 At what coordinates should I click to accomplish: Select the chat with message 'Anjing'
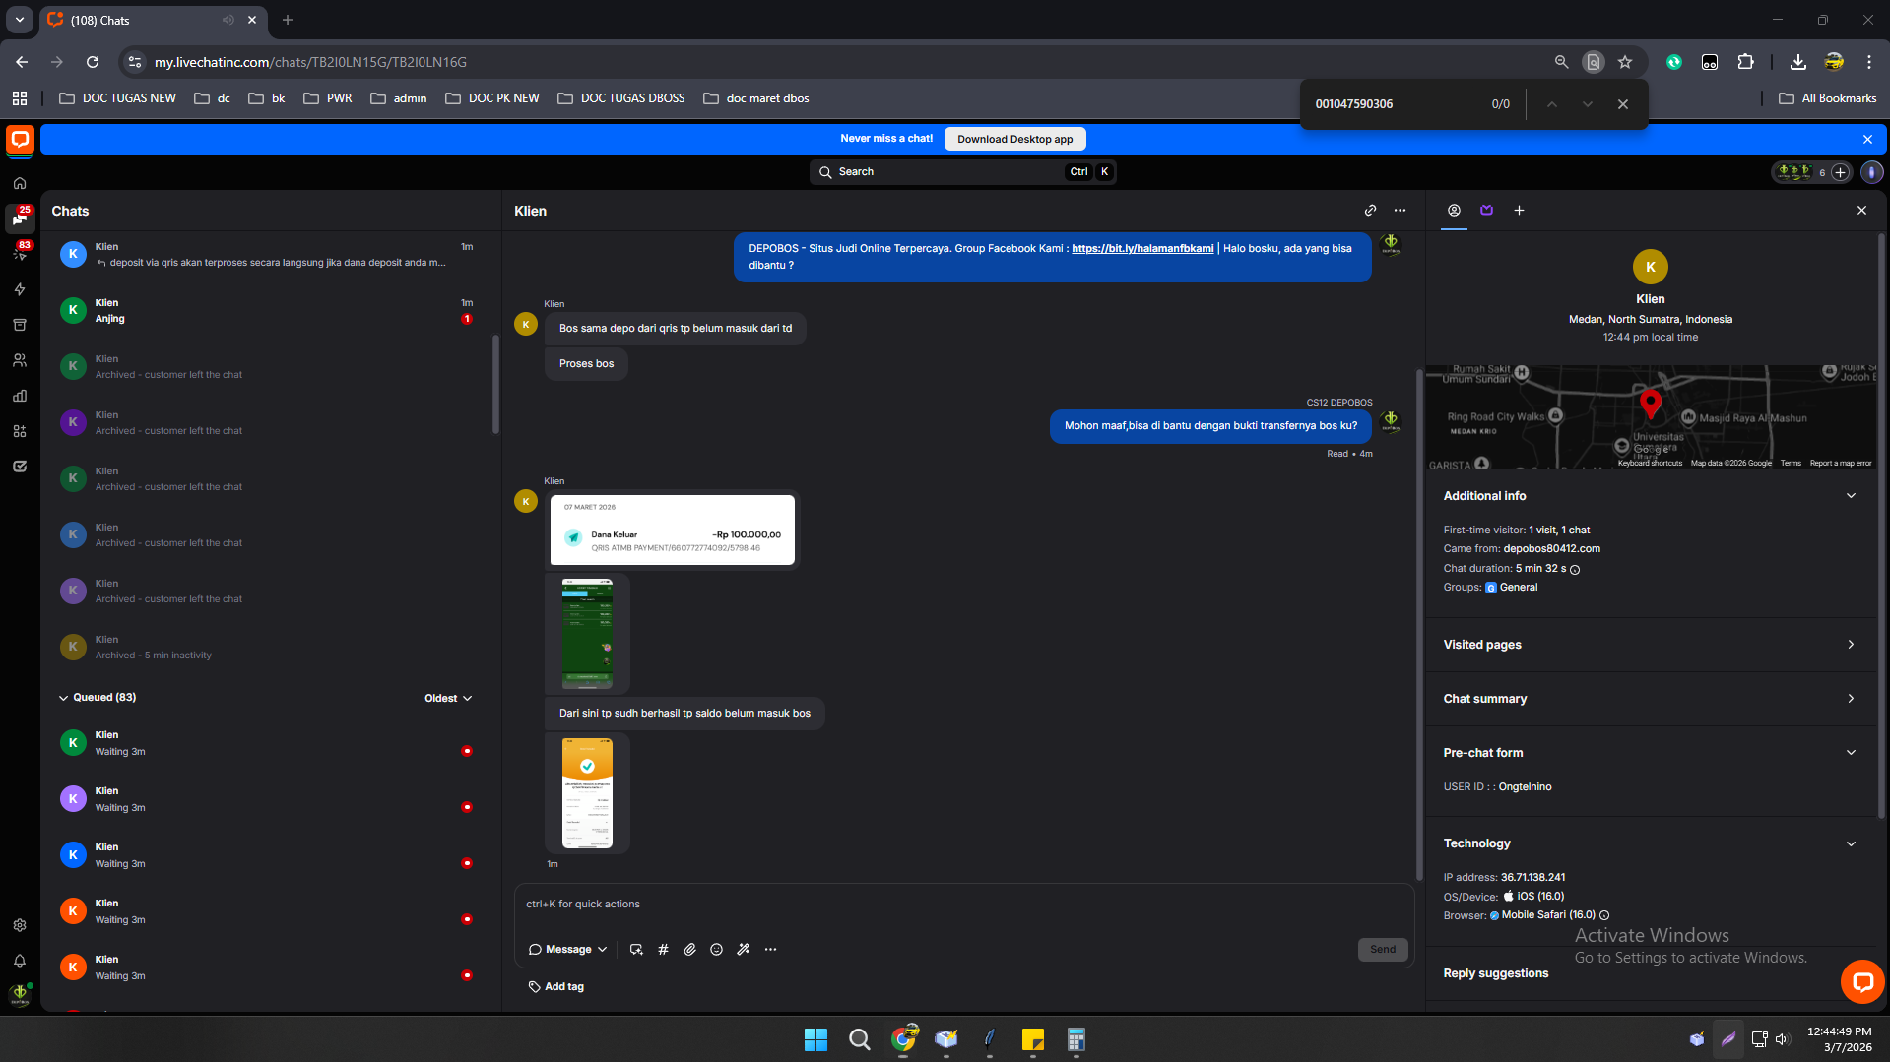pos(266,311)
